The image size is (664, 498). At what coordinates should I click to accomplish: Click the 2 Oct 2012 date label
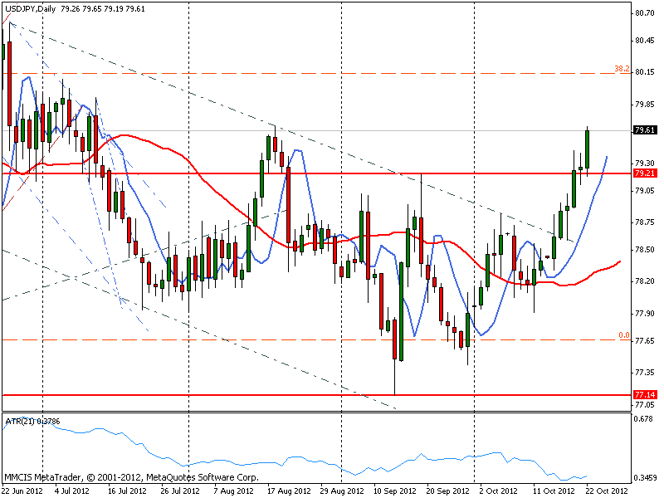[x=499, y=491]
